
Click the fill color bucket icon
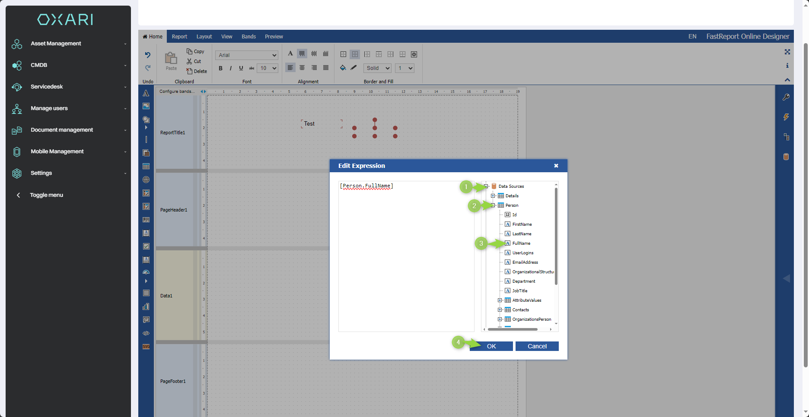click(343, 68)
